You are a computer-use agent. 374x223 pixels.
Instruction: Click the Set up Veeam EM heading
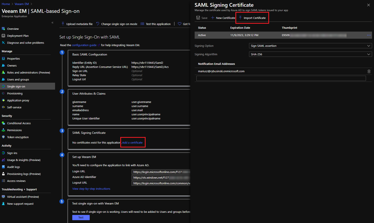[x=84, y=157]
